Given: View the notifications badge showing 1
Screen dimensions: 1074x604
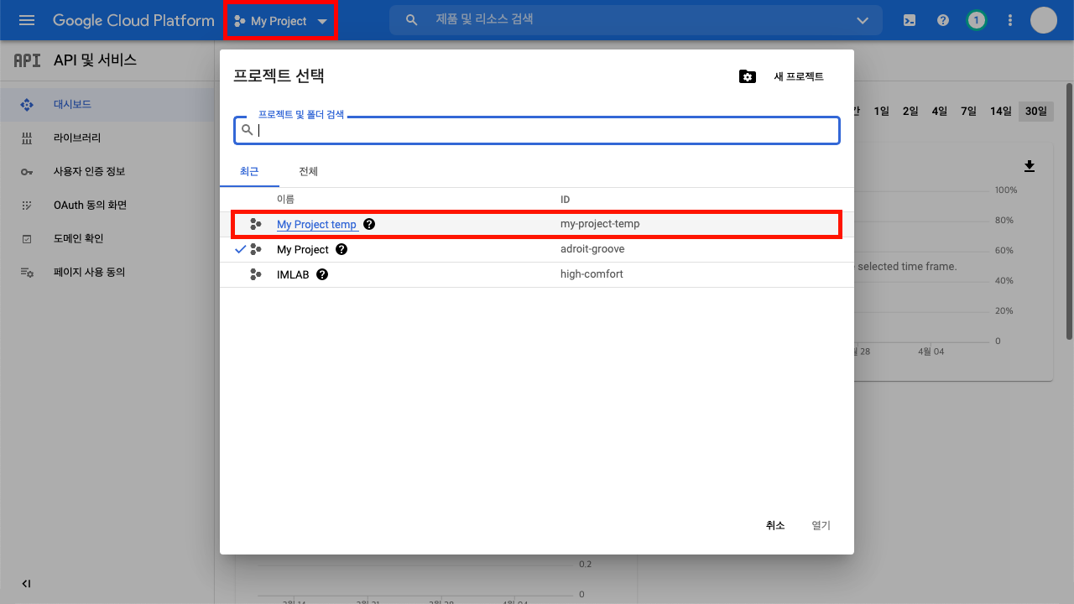Looking at the screenshot, I should click(x=976, y=20).
